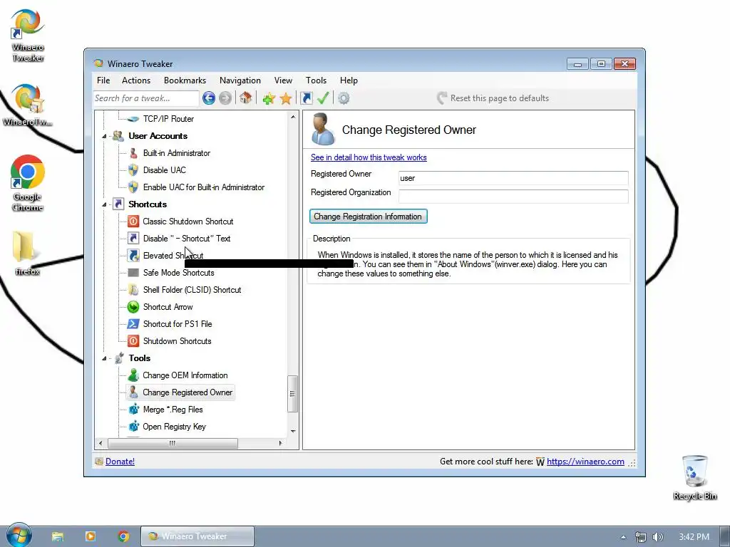730x547 pixels.
Task: Click the tree scroll-right arrow
Action: (x=280, y=443)
